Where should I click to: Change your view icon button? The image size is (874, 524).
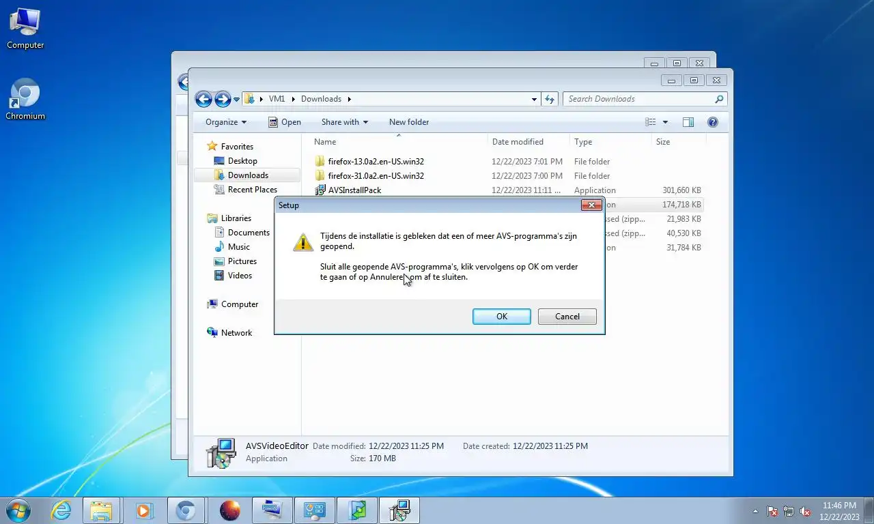[651, 122]
